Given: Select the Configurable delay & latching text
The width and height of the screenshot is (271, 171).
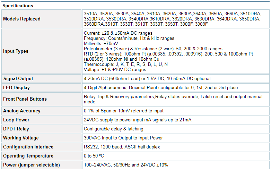Looking at the screenshot, I should (x=114, y=129).
